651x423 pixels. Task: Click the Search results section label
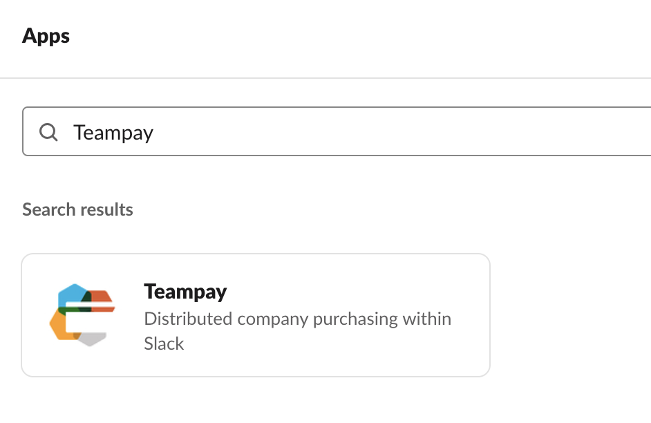tap(77, 209)
